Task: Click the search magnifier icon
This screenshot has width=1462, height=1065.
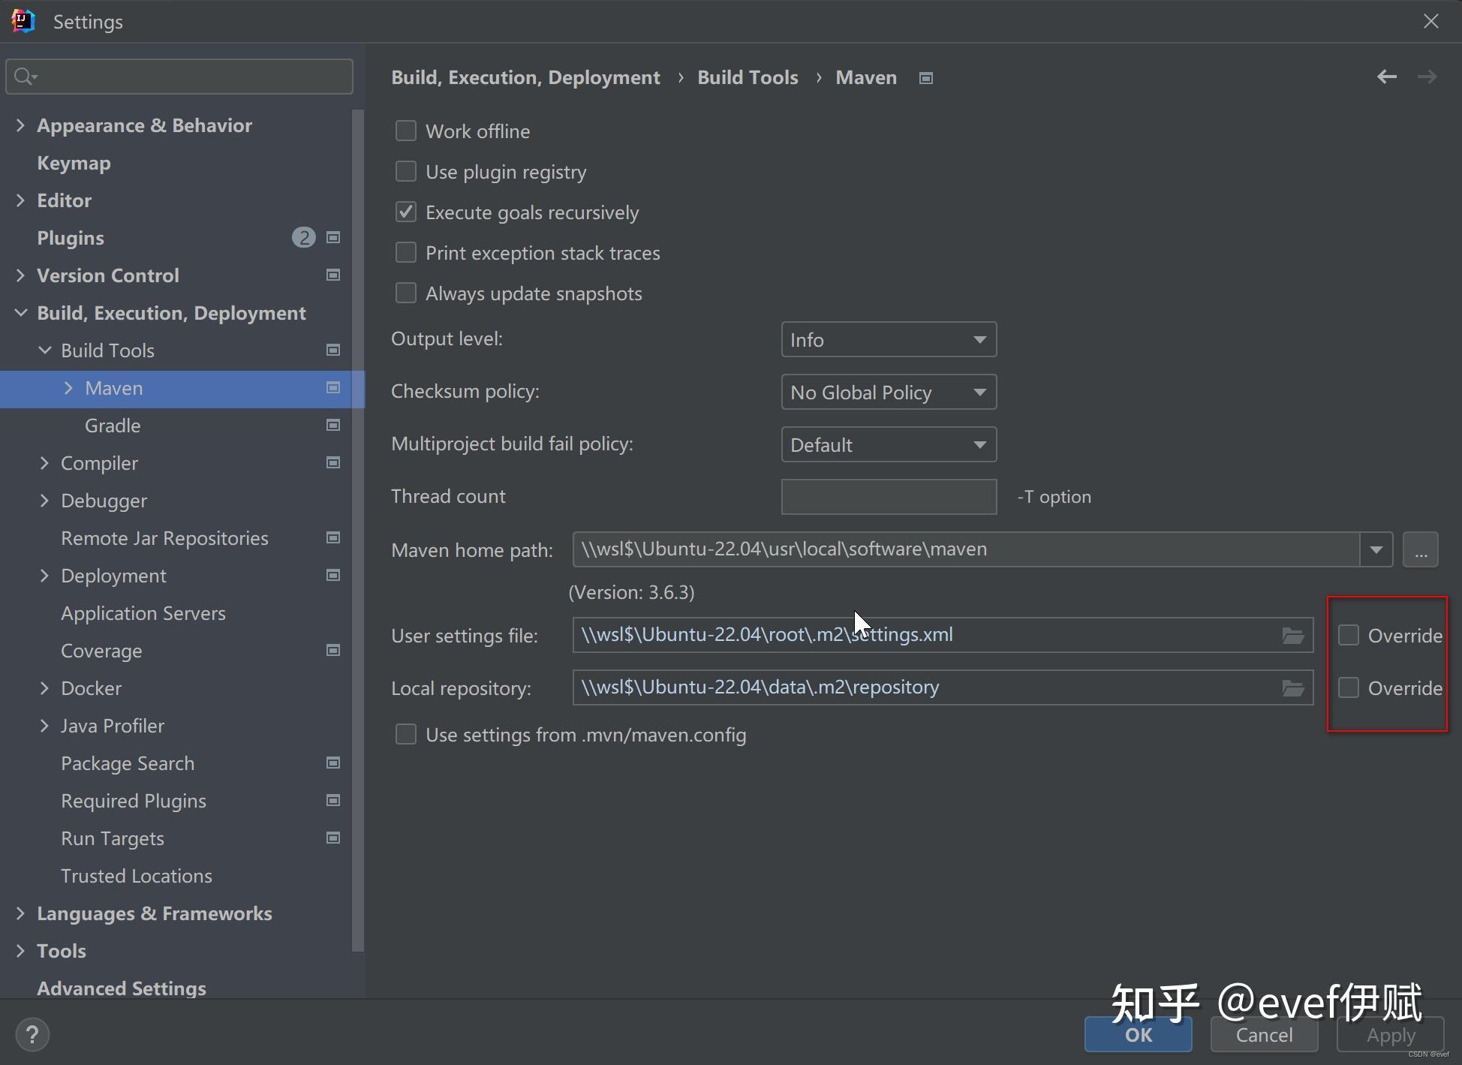Action: (x=24, y=77)
